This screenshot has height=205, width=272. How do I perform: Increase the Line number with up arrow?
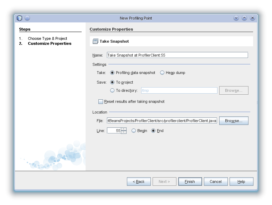(124, 129)
